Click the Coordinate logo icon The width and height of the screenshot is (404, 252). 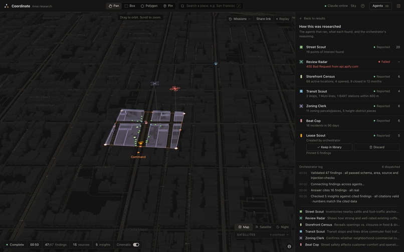[7, 6]
